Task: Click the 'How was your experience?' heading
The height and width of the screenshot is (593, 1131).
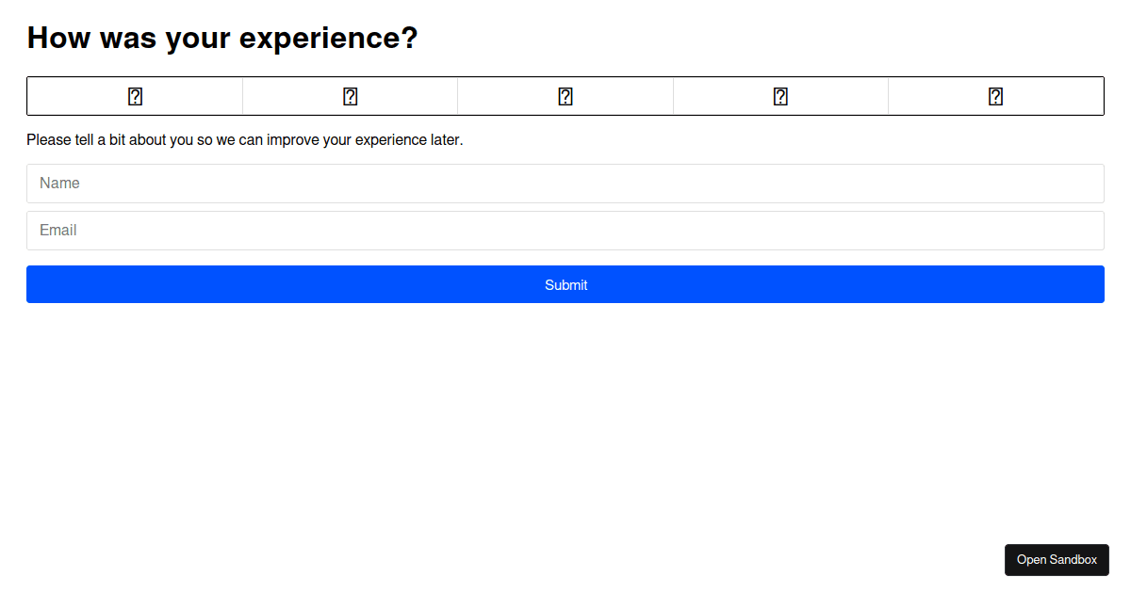Action: coord(222,39)
